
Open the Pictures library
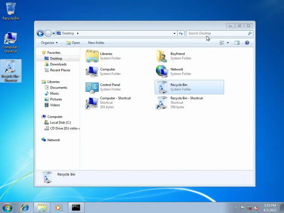(56, 99)
